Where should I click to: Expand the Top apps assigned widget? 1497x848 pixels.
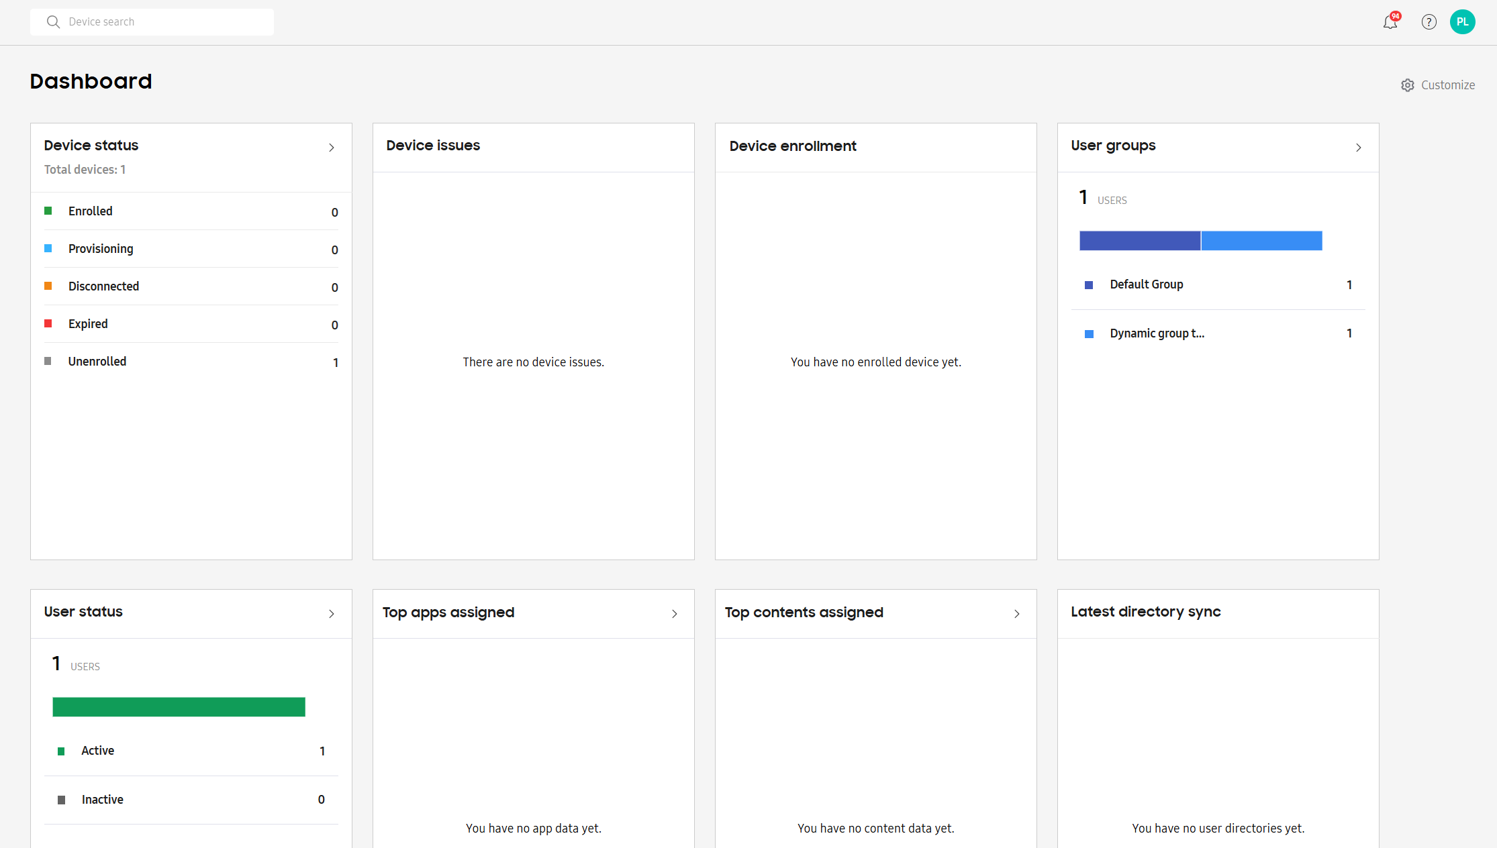[x=674, y=613]
